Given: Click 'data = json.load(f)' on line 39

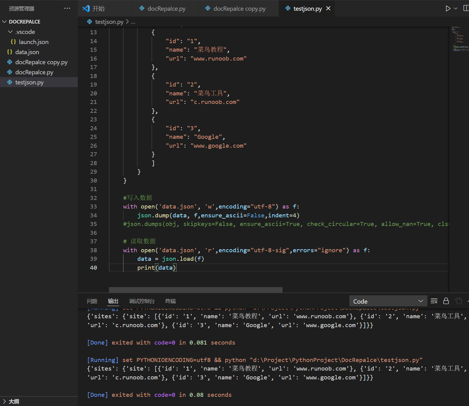Looking at the screenshot, I should pyautogui.click(x=171, y=259).
